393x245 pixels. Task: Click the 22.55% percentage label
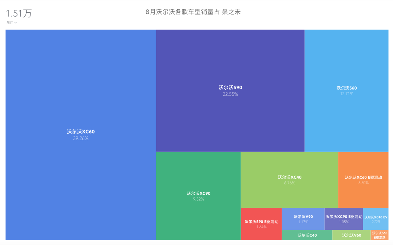point(230,94)
